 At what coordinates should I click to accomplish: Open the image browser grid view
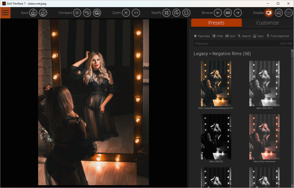coord(228,13)
